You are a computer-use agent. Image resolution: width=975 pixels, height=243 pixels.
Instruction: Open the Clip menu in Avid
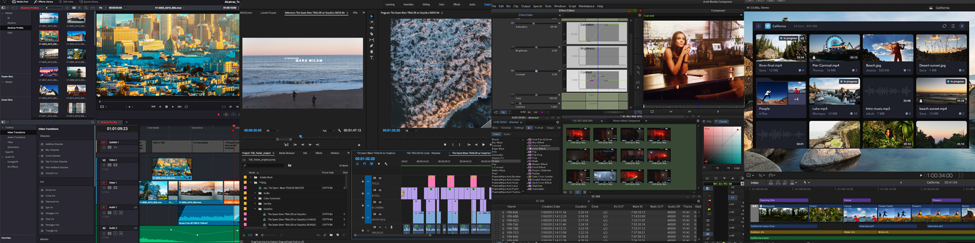pyautogui.click(x=516, y=6)
